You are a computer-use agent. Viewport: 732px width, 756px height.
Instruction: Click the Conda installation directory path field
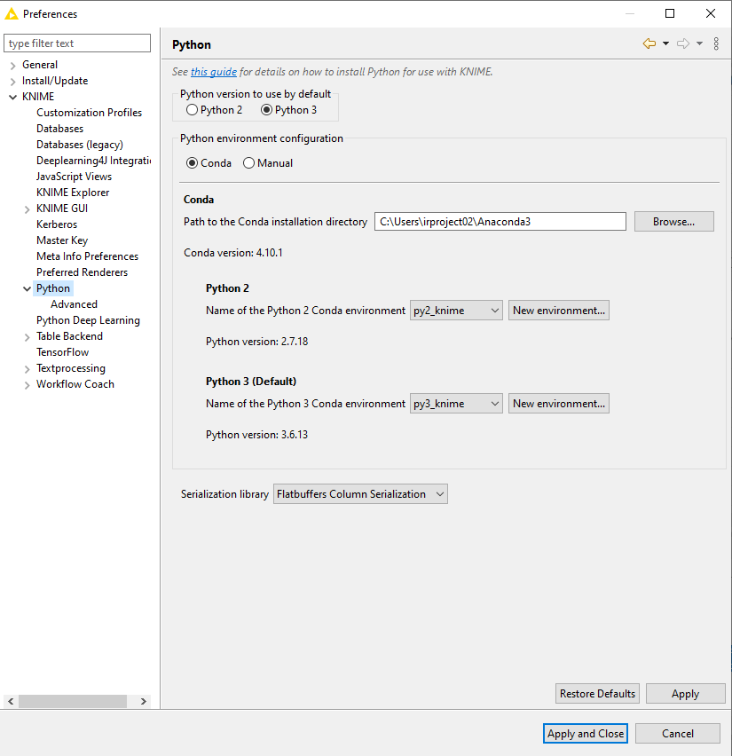point(500,221)
